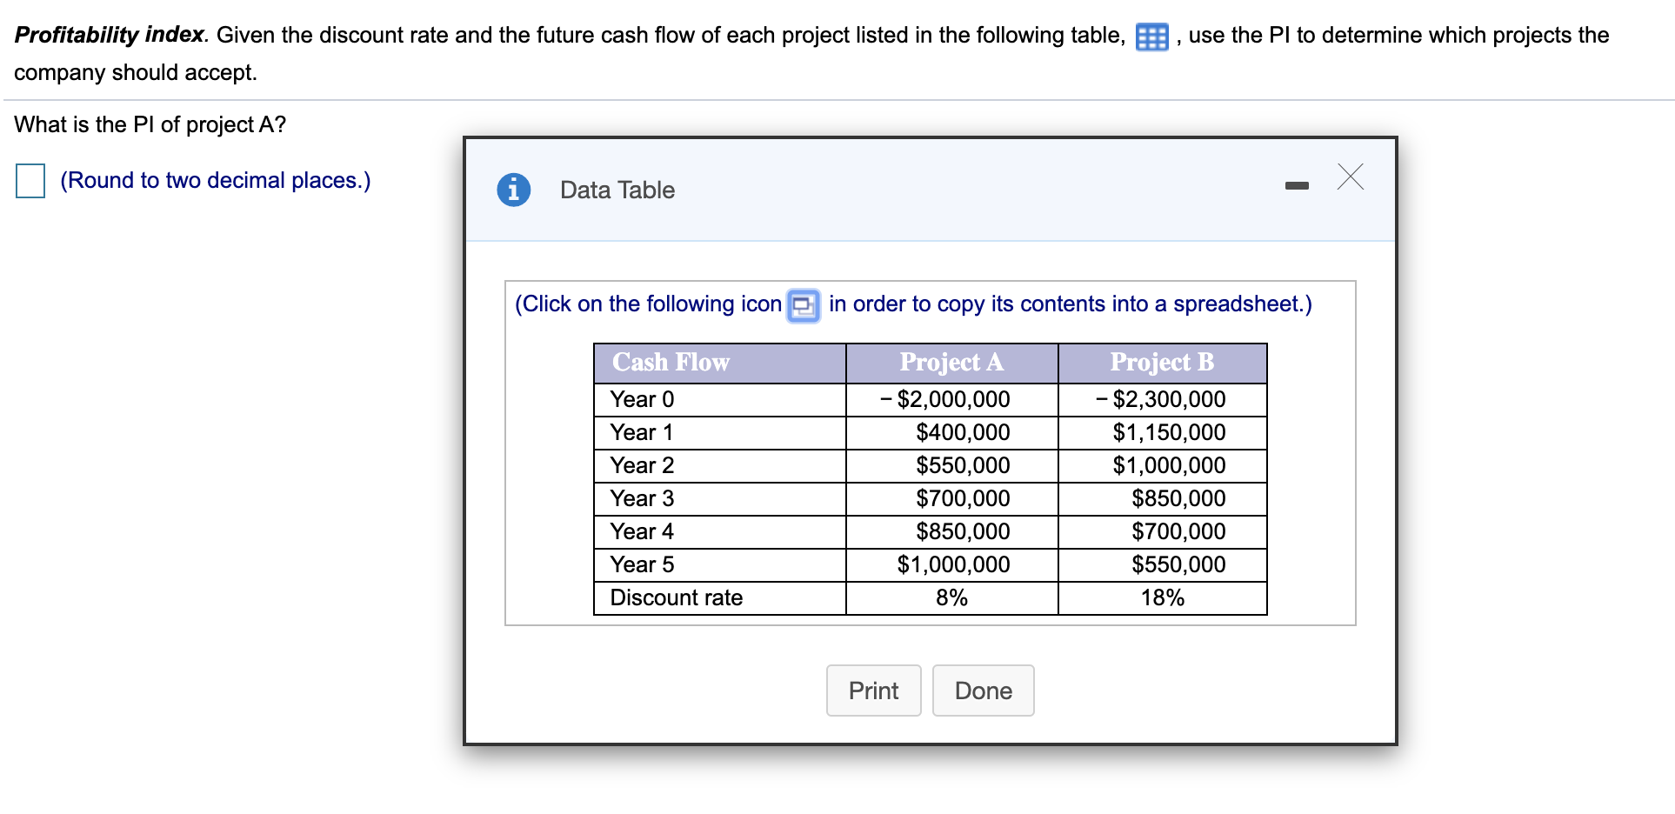Screen dimensions: 1675x814
Task: Select the 'What is the PI of project A?' prompt
Action: click(x=149, y=123)
